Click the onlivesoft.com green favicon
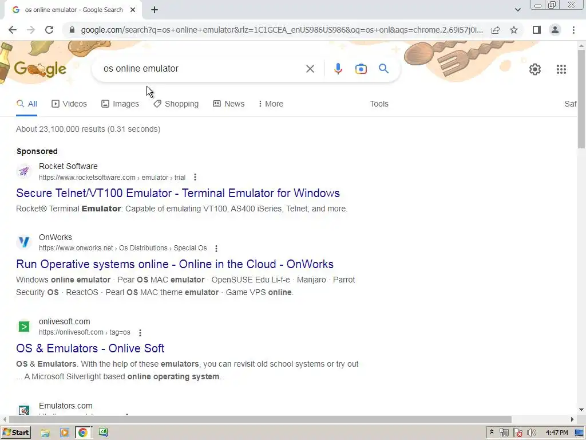 pos(24,327)
